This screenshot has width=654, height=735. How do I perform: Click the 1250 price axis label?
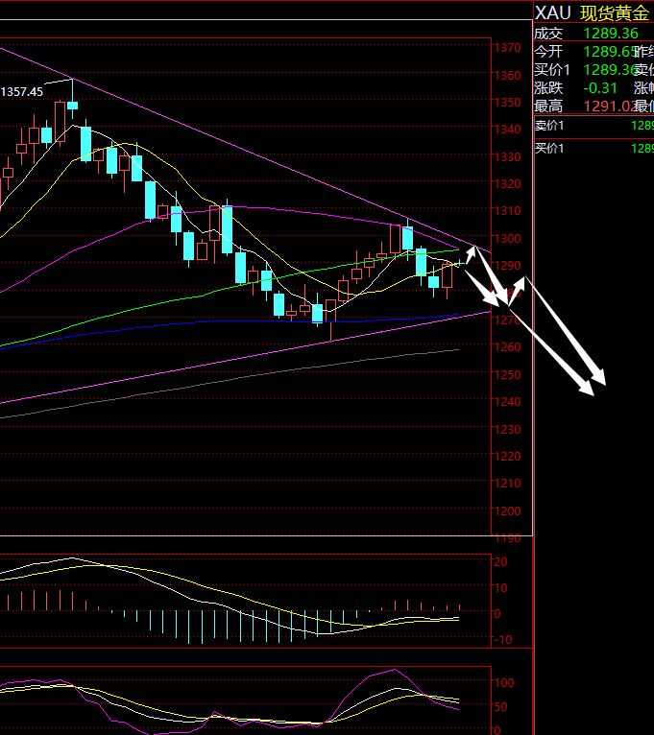(x=507, y=375)
